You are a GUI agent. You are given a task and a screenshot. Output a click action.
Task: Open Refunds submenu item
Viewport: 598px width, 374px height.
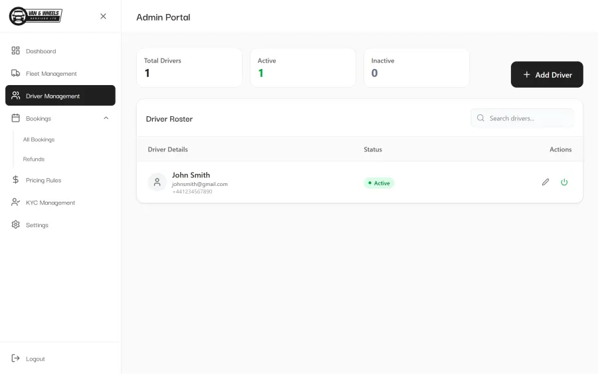tap(34, 159)
